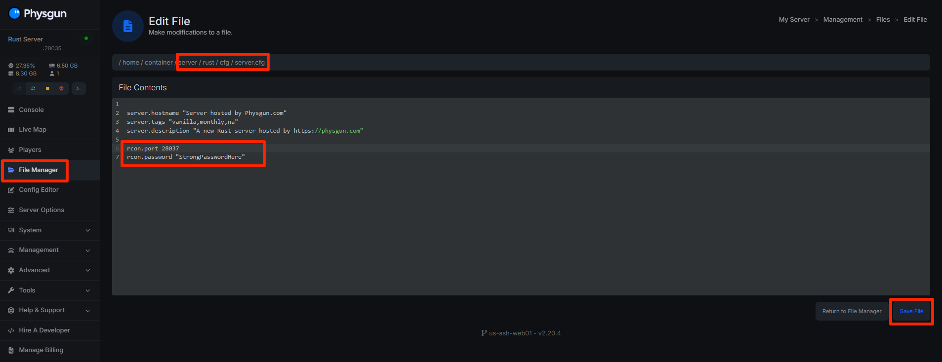Click the blue Edit File document icon
Viewport: 942px width, 362px height.
tap(128, 26)
